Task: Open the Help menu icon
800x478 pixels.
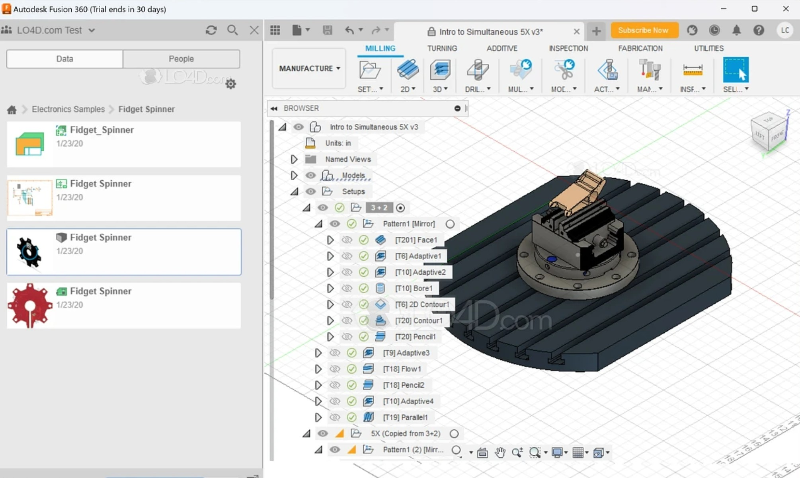Action: pos(759,30)
